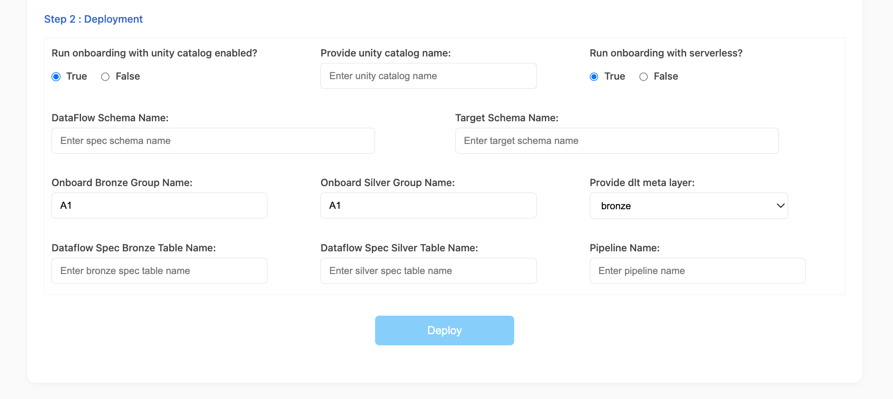Click the 'Dataflow Spec Bronze Table Name:' label

(x=134, y=248)
